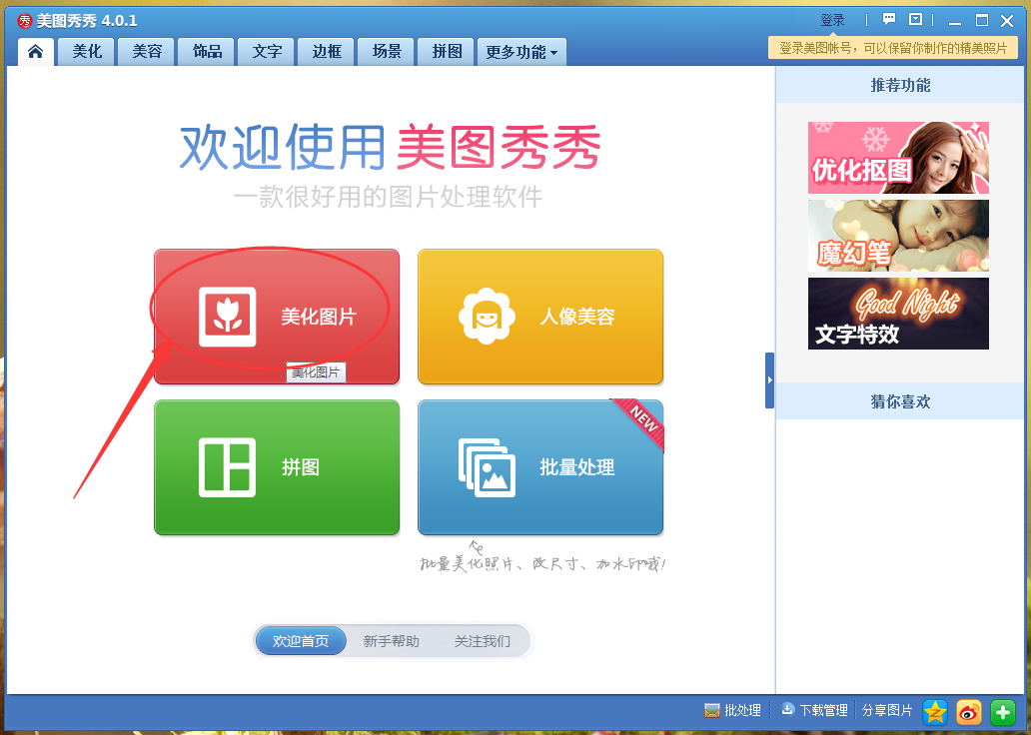Click the green 拼图 tile
Image resolution: width=1031 pixels, height=735 pixels.
point(277,467)
